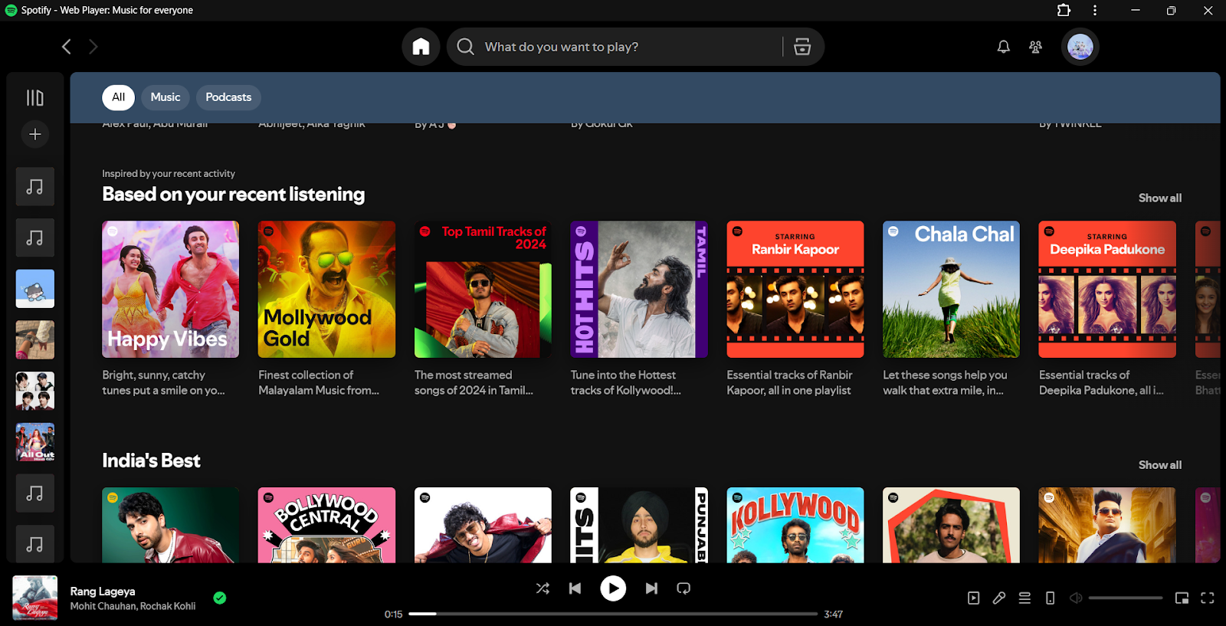Image resolution: width=1226 pixels, height=626 pixels.
Task: Open Rang Lageya song title link
Action: click(x=103, y=592)
